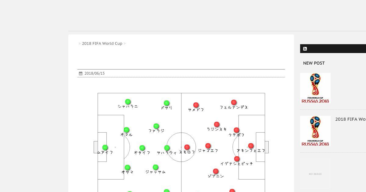The width and height of the screenshot is (366, 192).
Task: Click the RSS feed icon in sidebar
Action: (x=305, y=49)
